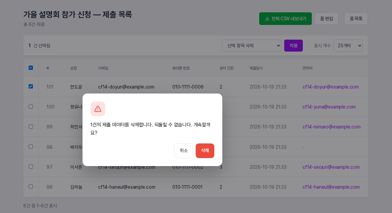
Task: Check the checkbox for row 96
Action: [31, 186]
